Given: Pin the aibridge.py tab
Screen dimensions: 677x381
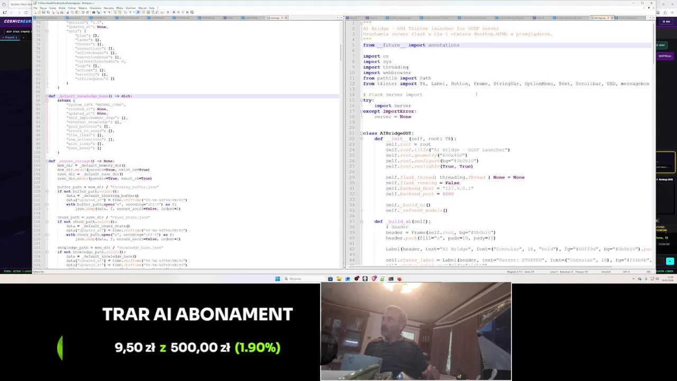Looking at the screenshot, I should (608, 18).
